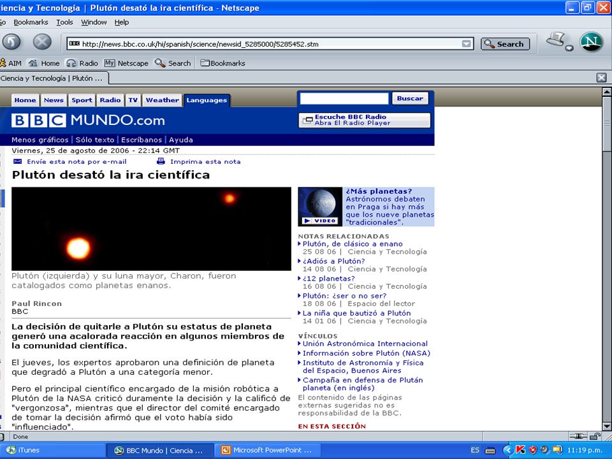Click the BBC News navigation tab
Screen dimensions: 612x459
[54, 100]
